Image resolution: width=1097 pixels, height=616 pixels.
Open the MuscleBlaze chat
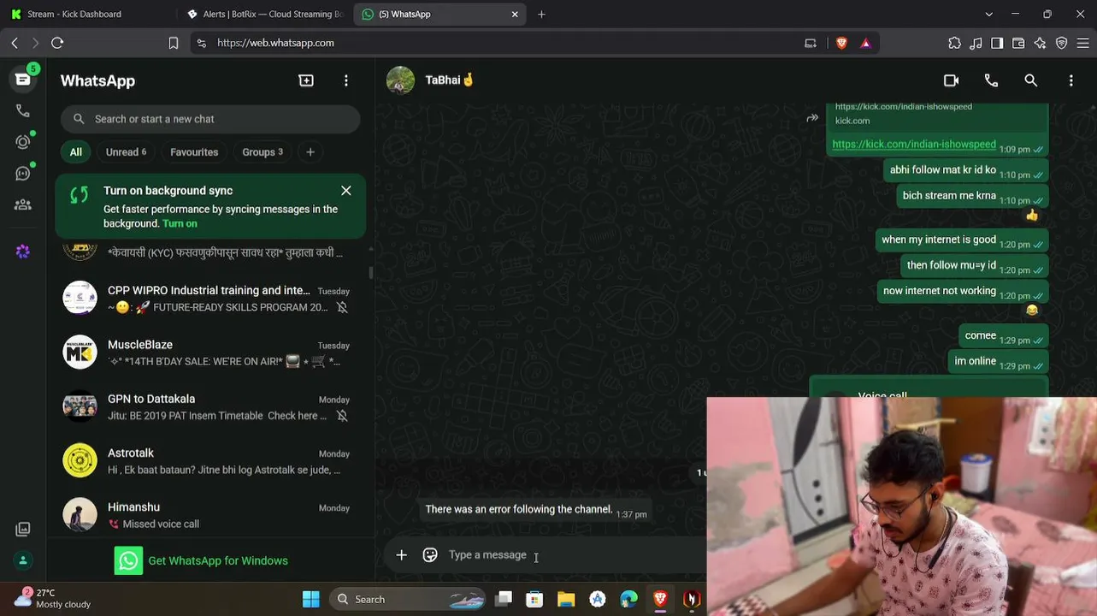(x=210, y=352)
